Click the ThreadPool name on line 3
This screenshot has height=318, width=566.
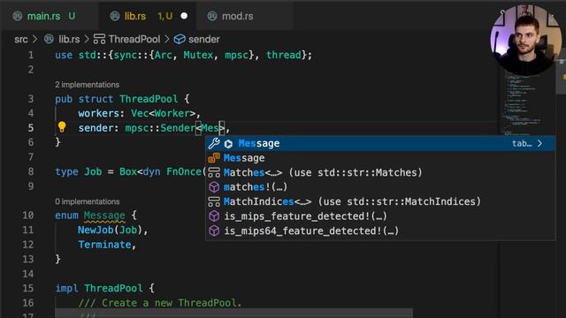(149, 99)
